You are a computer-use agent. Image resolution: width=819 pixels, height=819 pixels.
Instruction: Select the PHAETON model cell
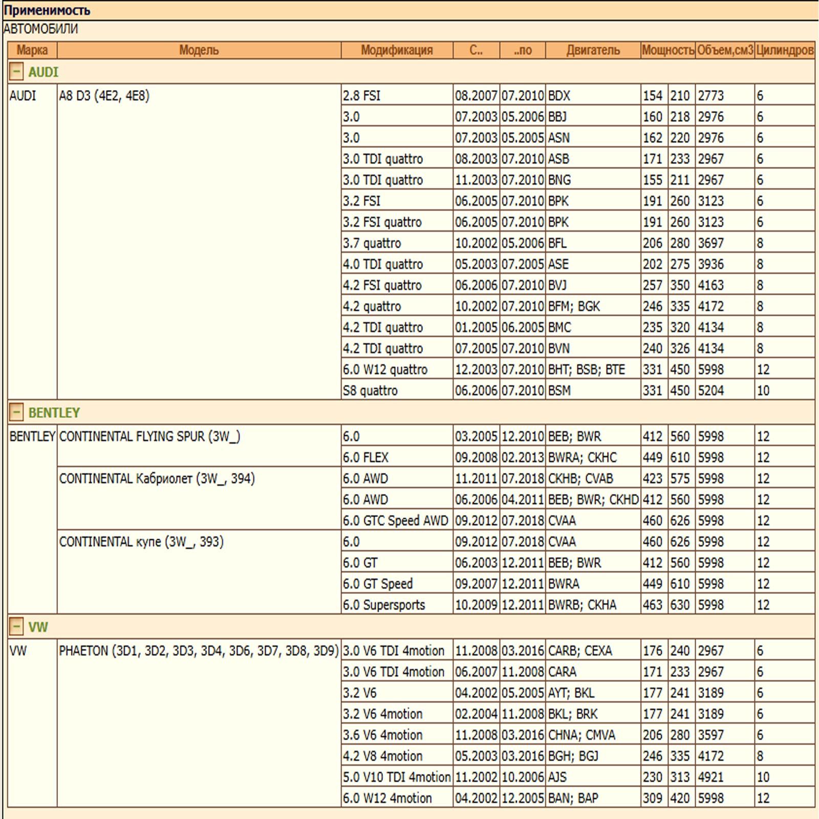point(199,651)
